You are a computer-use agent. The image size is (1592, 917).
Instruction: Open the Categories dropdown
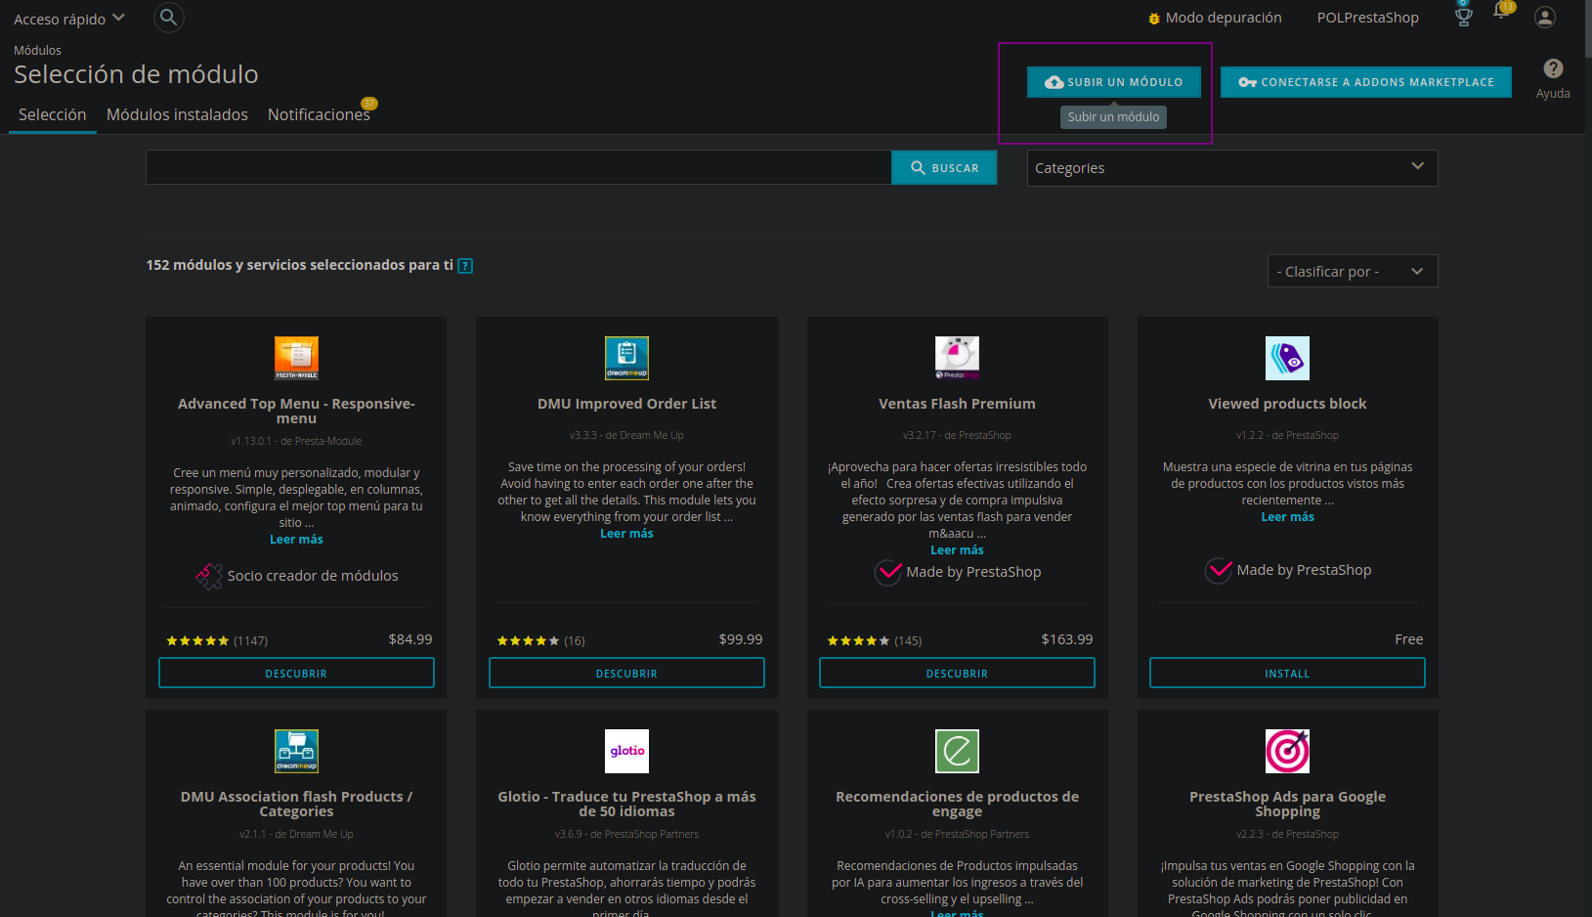(x=1232, y=168)
